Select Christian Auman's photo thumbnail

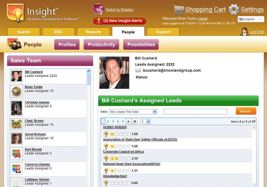click(x=17, y=108)
